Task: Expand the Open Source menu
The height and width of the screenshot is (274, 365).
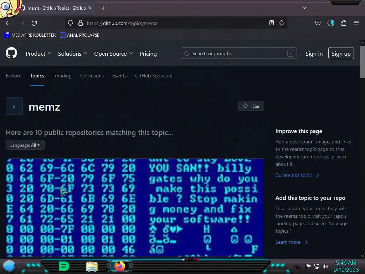Action: pos(114,54)
